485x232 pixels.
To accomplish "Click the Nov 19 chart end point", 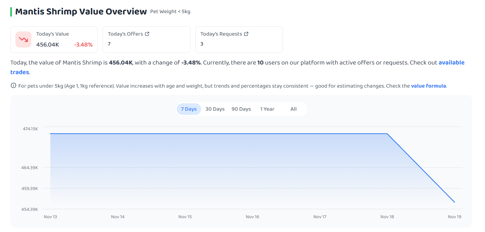I will (455, 202).
